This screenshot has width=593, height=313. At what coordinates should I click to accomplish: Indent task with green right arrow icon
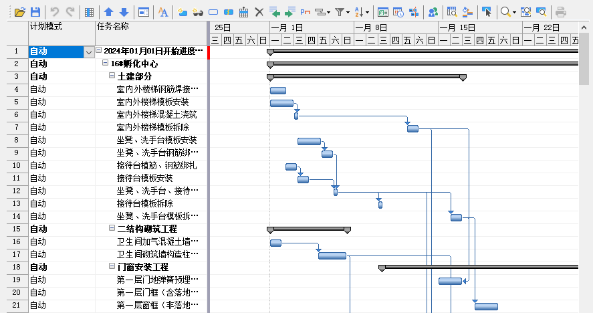point(290,12)
